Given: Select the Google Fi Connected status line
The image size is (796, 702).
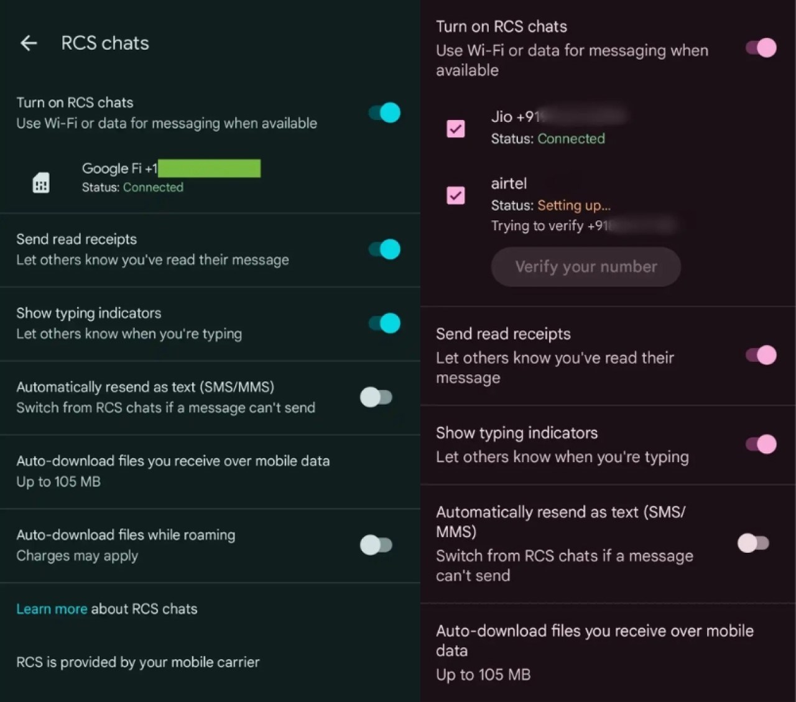Looking at the screenshot, I should tap(132, 187).
